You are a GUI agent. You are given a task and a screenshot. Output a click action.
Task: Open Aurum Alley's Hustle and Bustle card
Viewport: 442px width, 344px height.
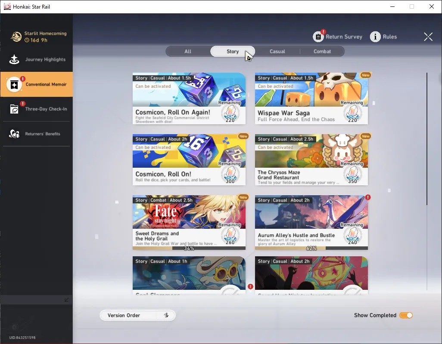point(311,222)
